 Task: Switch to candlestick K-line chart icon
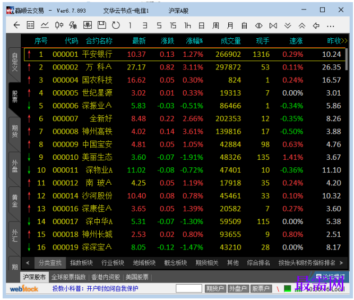coord(59,25)
